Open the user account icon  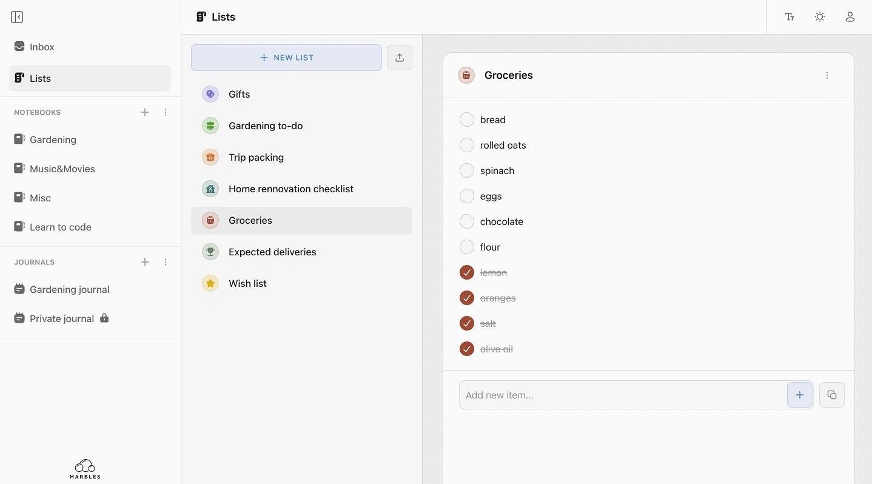point(850,17)
